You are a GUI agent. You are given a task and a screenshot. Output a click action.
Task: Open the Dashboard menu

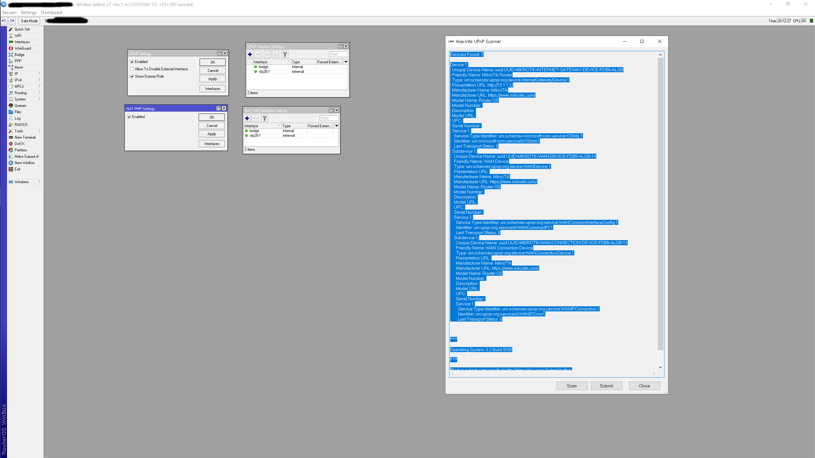point(52,12)
